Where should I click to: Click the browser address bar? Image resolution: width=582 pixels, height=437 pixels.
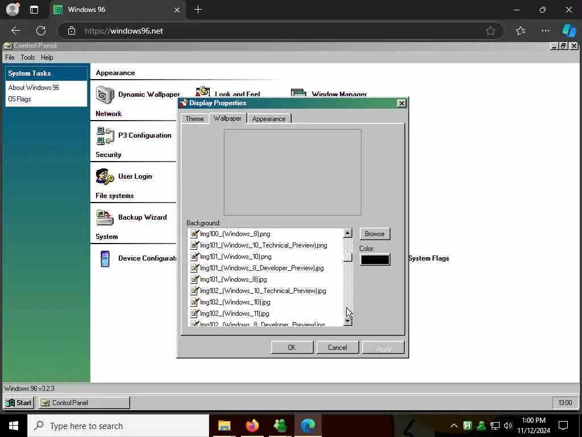(281, 31)
